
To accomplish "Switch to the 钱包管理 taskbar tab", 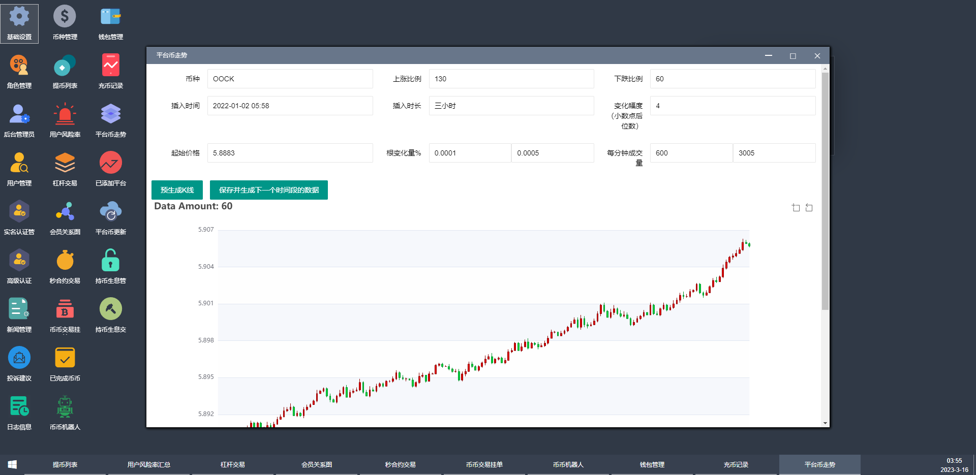I will click(x=652, y=464).
